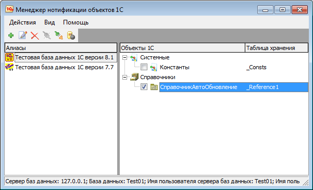The image size is (313, 190).
Task: Select the Константы tree item
Action: 174,67
